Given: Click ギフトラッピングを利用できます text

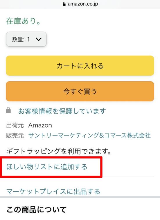Looking at the screenshot, I should point(59,151).
